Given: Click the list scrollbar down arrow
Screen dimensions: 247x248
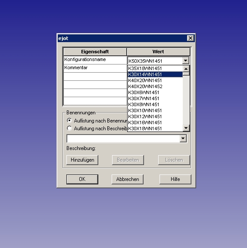Looking at the screenshot, I should click(x=186, y=128).
